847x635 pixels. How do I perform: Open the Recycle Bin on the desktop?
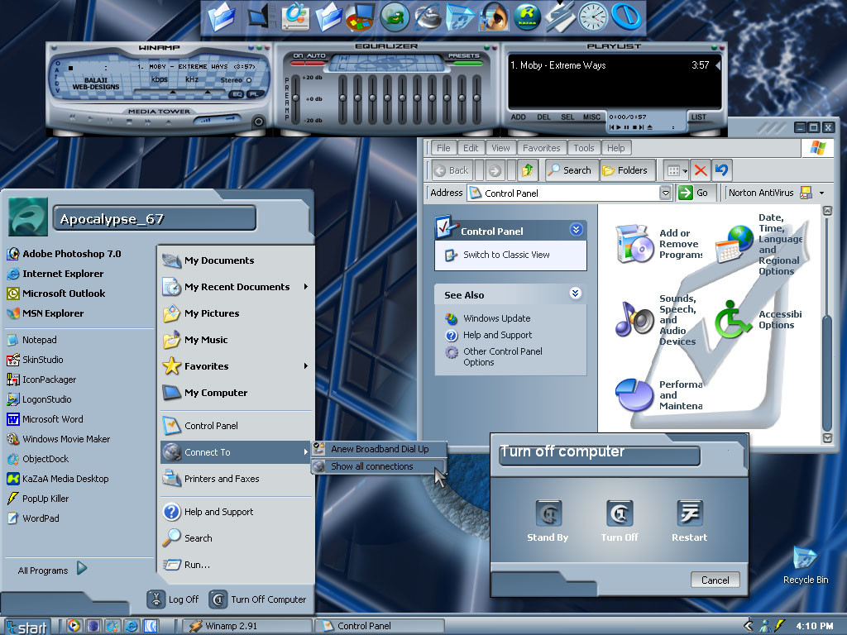(806, 564)
